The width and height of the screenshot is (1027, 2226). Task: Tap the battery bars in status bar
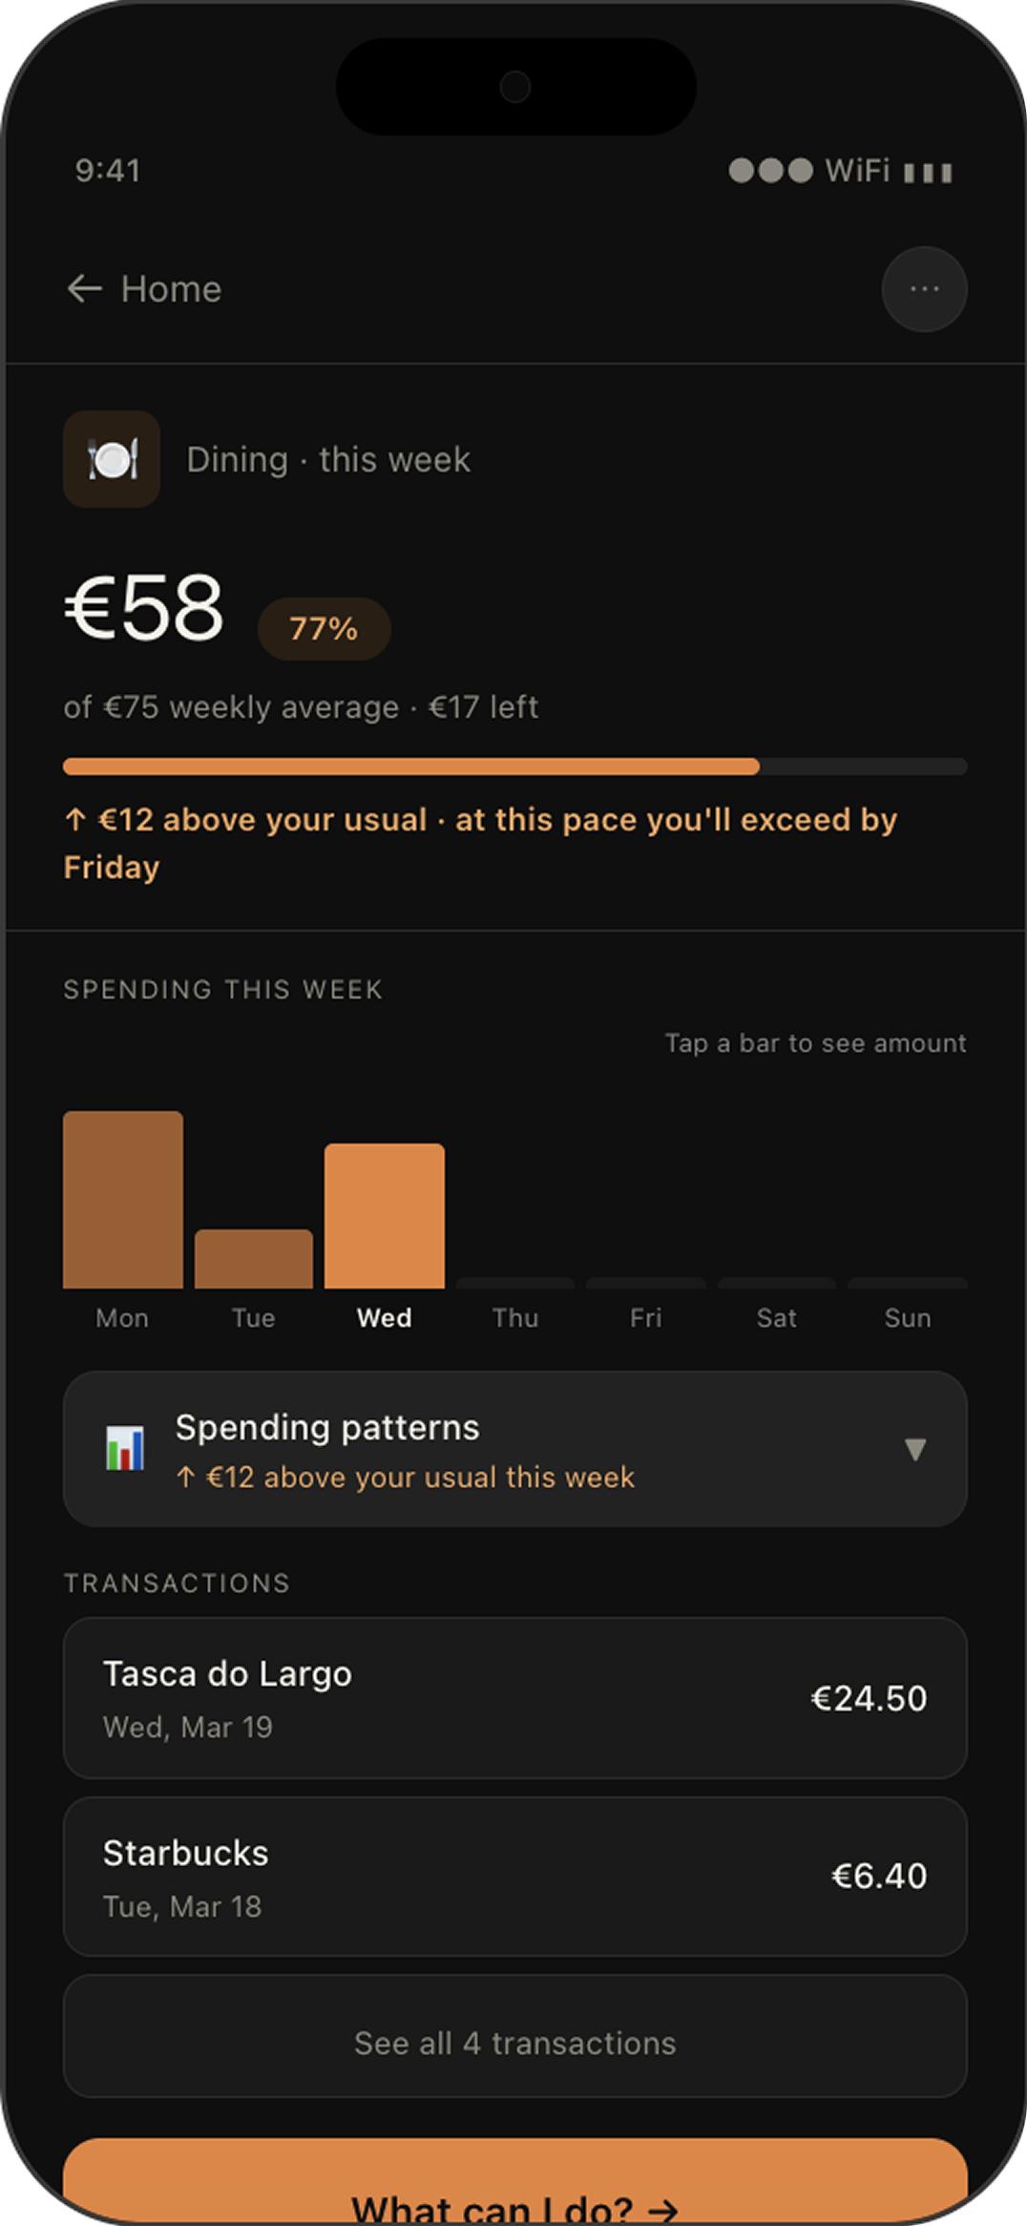928,173
